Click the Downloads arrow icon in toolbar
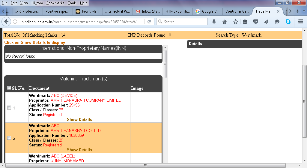This screenshot has height=168, width=307. [x=214, y=22]
